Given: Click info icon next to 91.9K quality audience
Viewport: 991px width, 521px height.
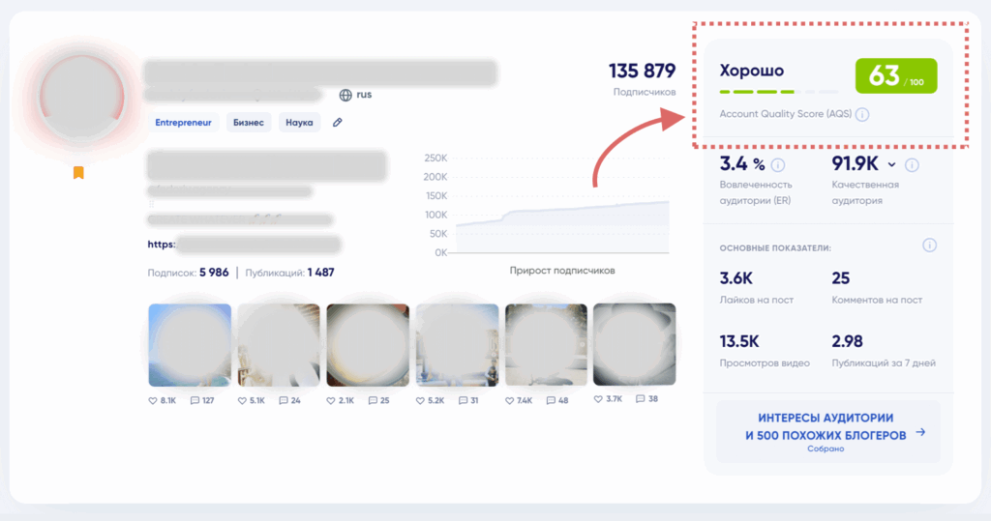Looking at the screenshot, I should [912, 164].
